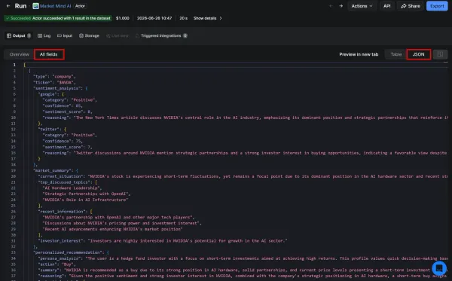Switch output format to Table

tap(395, 54)
